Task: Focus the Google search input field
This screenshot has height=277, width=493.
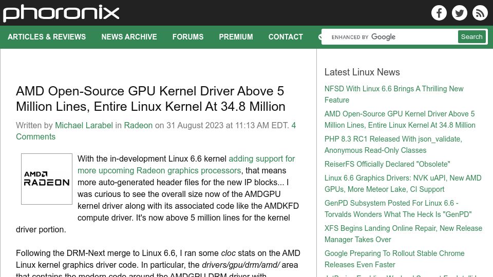Action: coord(390,37)
